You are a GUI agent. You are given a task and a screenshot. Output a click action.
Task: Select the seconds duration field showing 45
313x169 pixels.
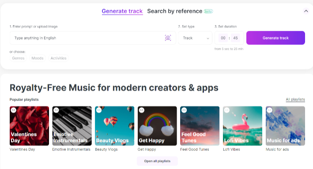(235, 38)
